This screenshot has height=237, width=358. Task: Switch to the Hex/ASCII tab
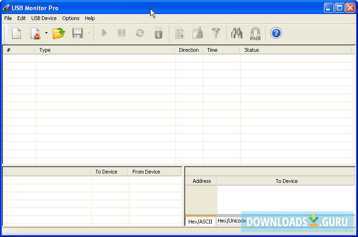point(200,221)
